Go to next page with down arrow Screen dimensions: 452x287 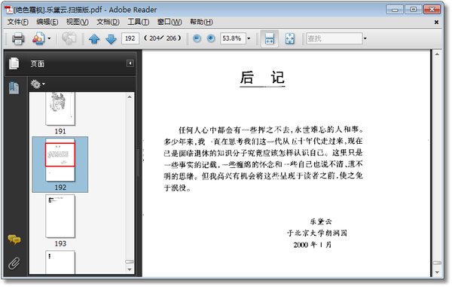(x=111, y=38)
